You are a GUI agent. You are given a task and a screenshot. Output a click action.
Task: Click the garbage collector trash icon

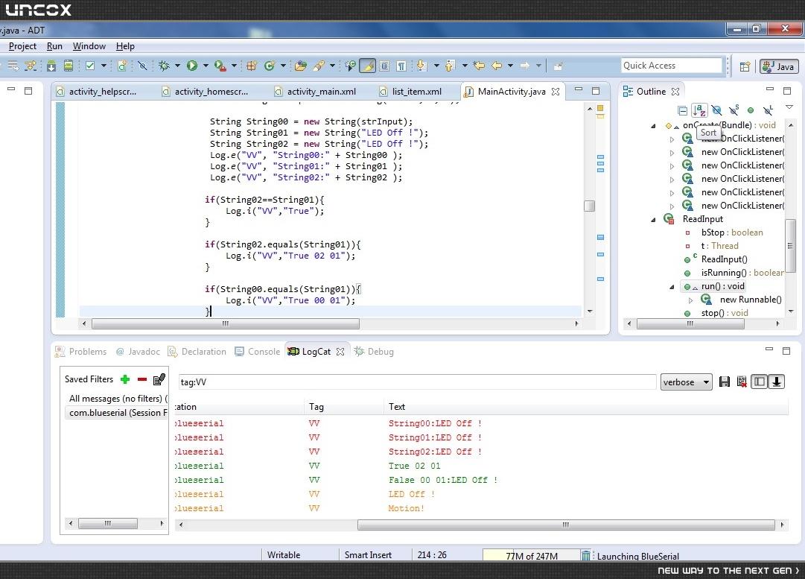point(586,555)
